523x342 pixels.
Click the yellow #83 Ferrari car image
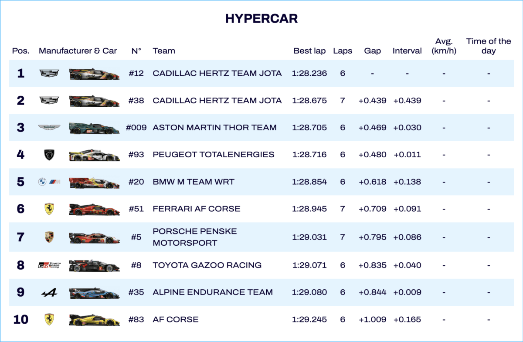[94, 320]
